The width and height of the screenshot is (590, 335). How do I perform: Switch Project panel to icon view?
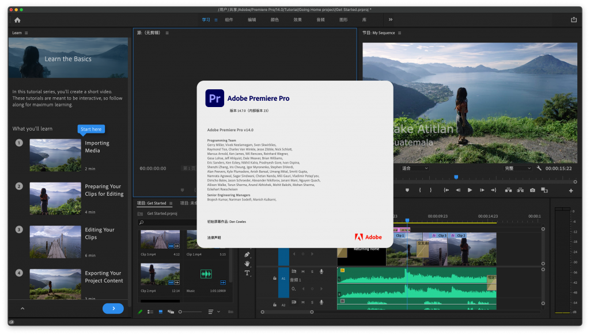161,312
